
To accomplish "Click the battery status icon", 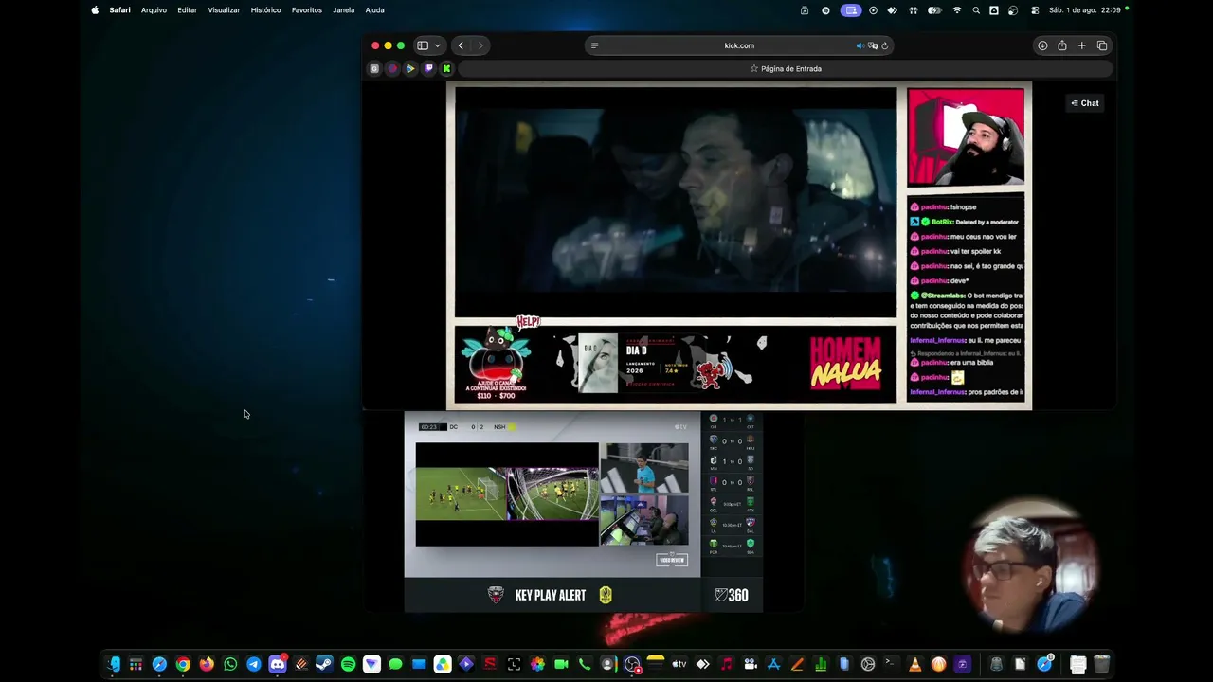I will pos(934,10).
